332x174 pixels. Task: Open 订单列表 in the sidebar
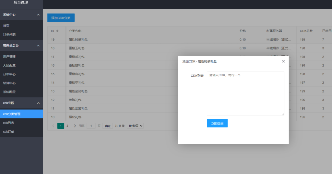point(9,34)
